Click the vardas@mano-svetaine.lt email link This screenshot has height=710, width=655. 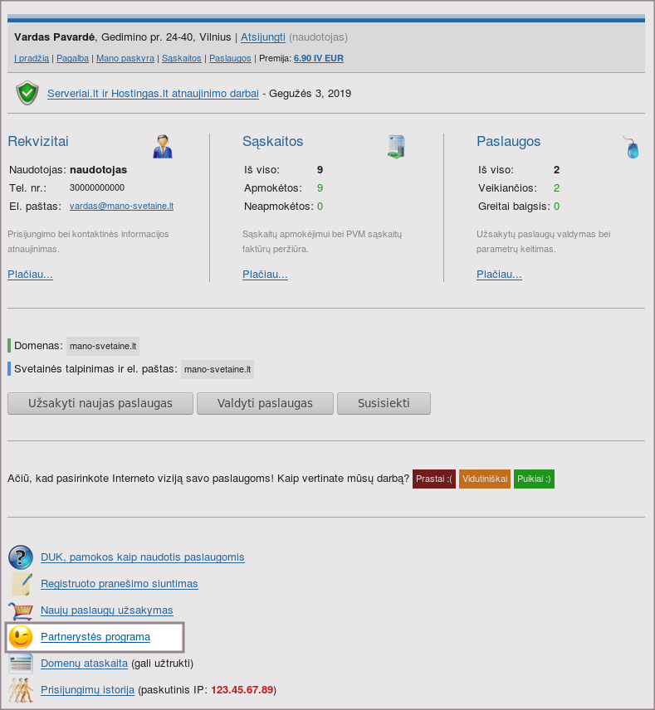point(121,206)
